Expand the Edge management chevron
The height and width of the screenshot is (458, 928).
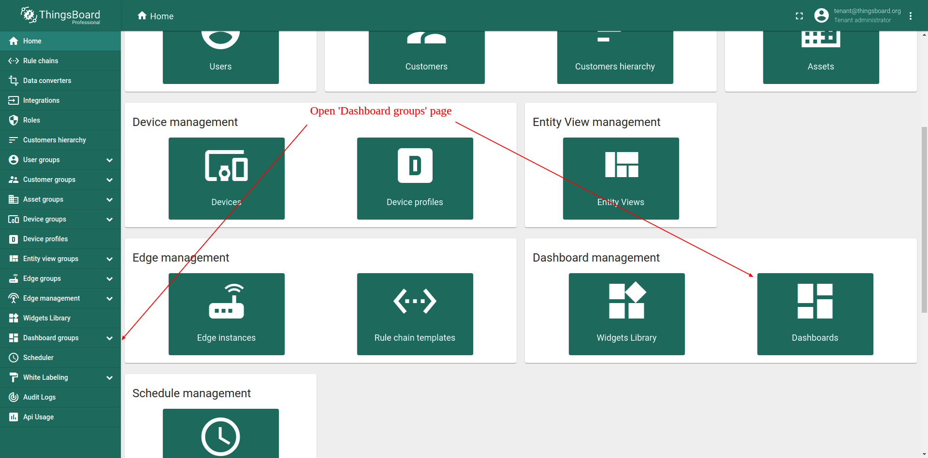(110, 298)
